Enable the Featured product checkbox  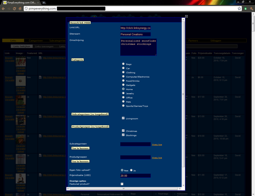(x=122, y=184)
